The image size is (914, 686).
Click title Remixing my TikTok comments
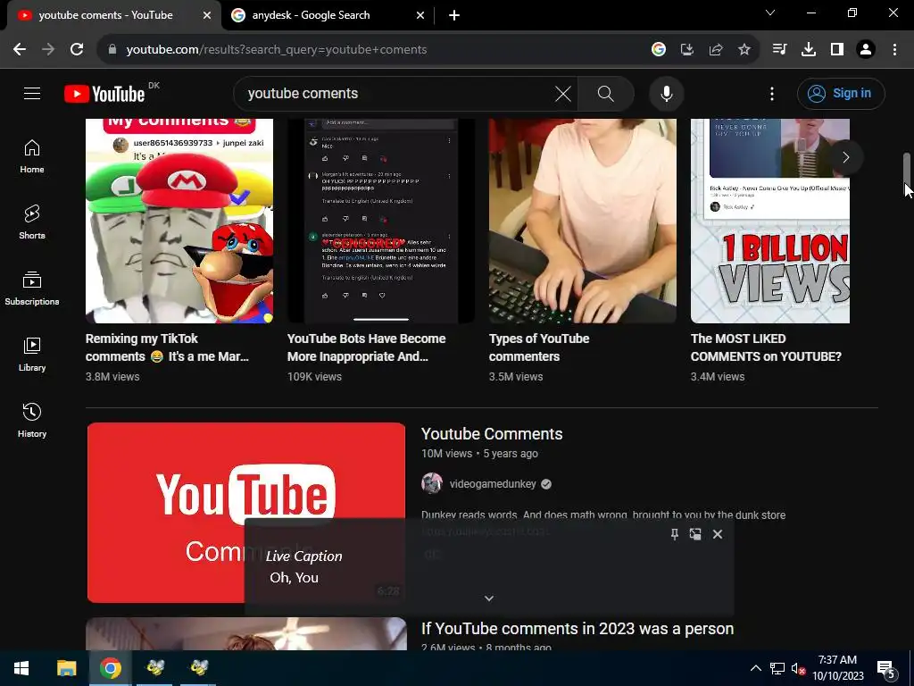click(167, 347)
